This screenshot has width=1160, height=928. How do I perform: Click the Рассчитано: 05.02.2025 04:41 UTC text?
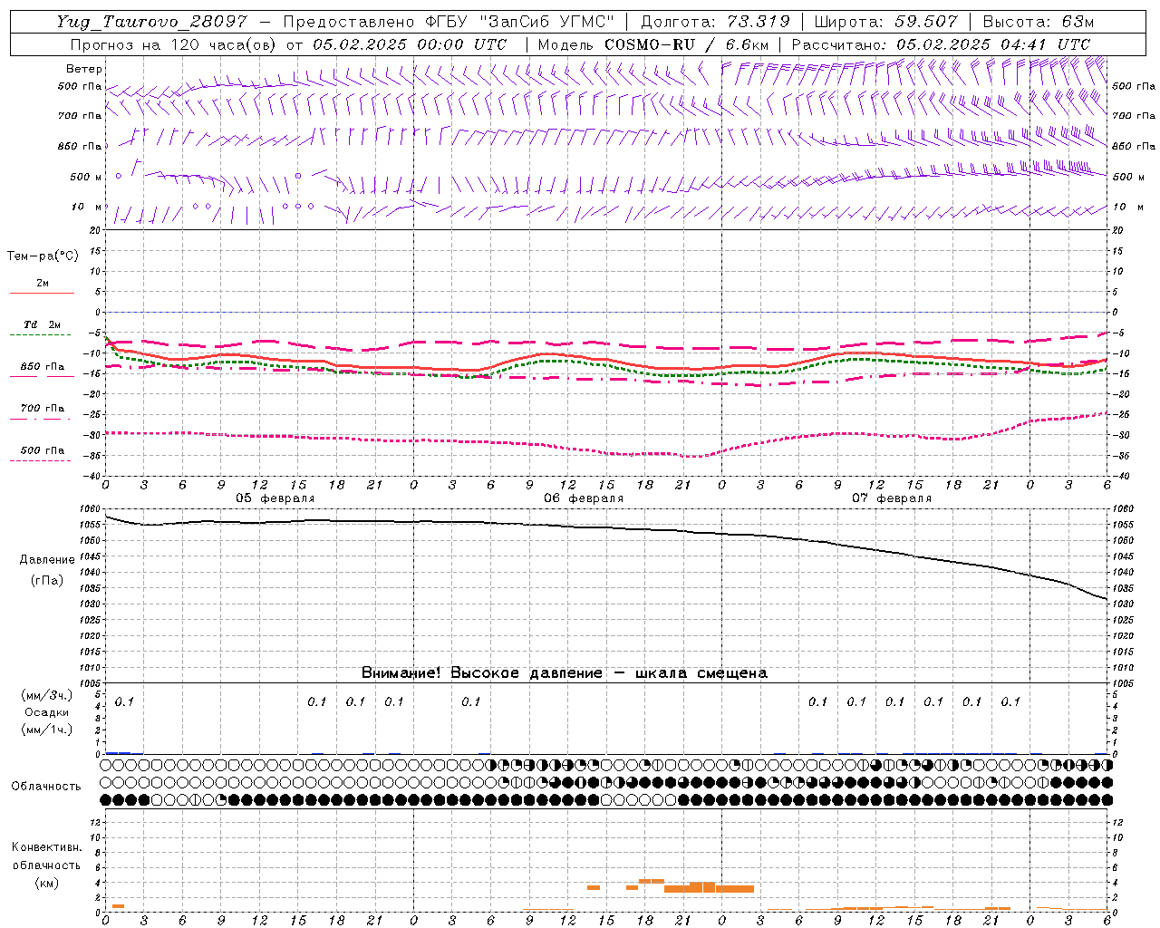(941, 44)
